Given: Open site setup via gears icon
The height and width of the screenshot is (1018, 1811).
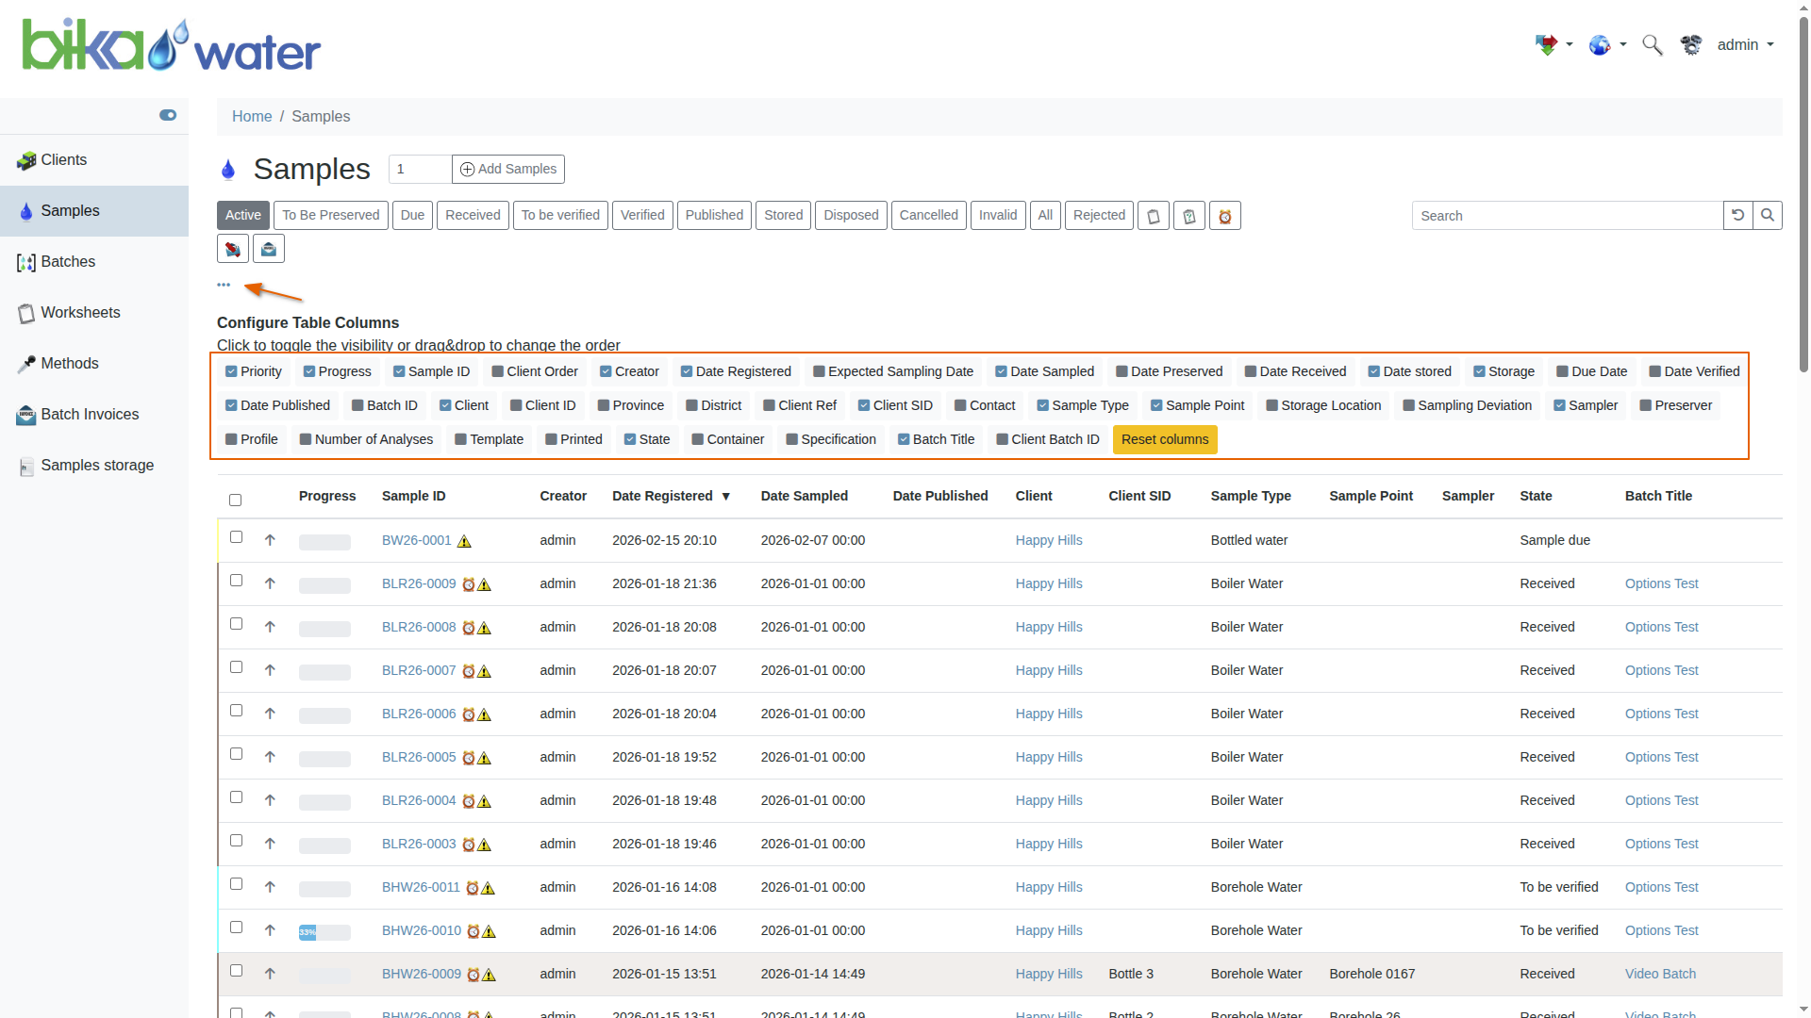Looking at the screenshot, I should [1691, 45].
